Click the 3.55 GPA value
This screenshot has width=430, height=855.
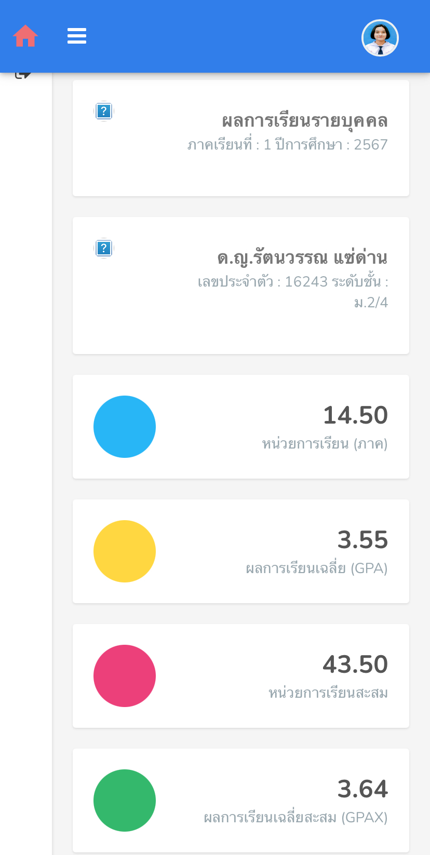point(363,540)
